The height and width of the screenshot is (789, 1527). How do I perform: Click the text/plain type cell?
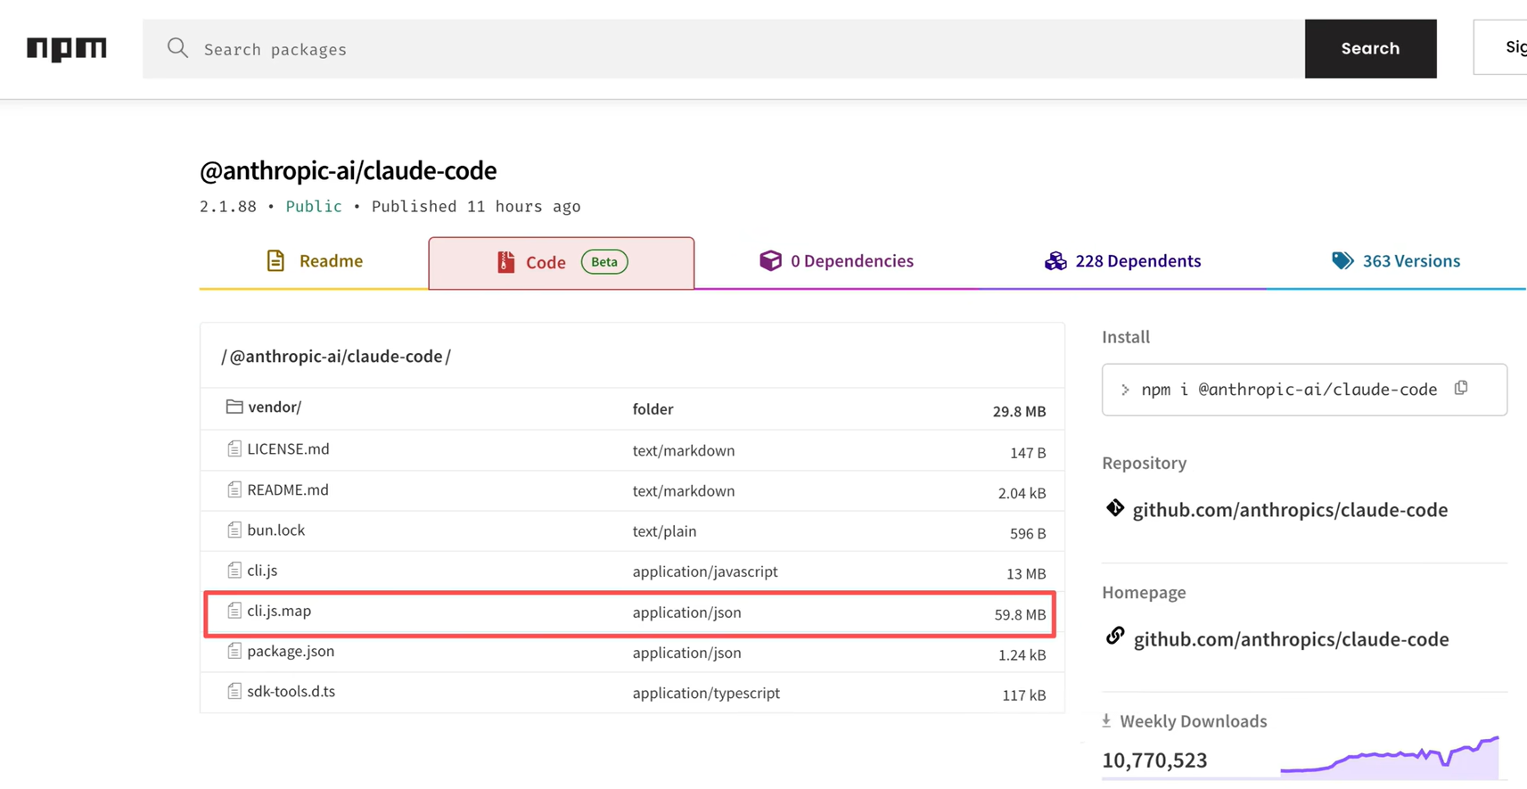click(664, 531)
